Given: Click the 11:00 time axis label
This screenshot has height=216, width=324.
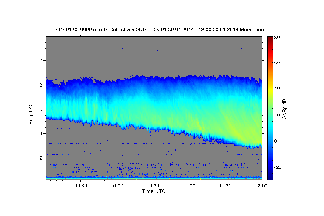Looking at the screenshot, I should click(189, 186).
